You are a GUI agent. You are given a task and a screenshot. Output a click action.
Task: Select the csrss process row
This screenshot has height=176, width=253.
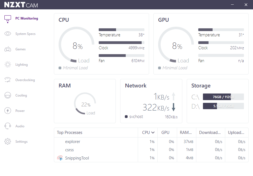(151, 150)
